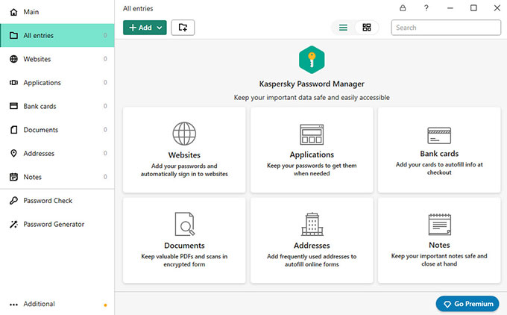Click 'Keep your important notes safe and close' text
Viewport: 507px width, 315px height.
pyautogui.click(x=439, y=260)
